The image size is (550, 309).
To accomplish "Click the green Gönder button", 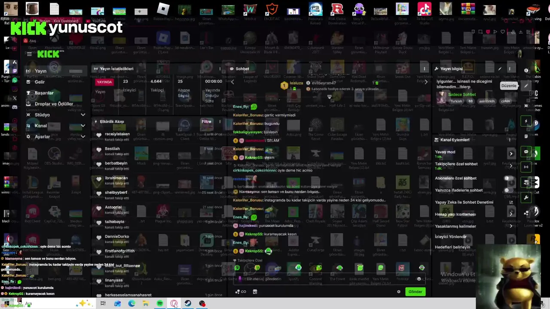I will click(x=415, y=292).
